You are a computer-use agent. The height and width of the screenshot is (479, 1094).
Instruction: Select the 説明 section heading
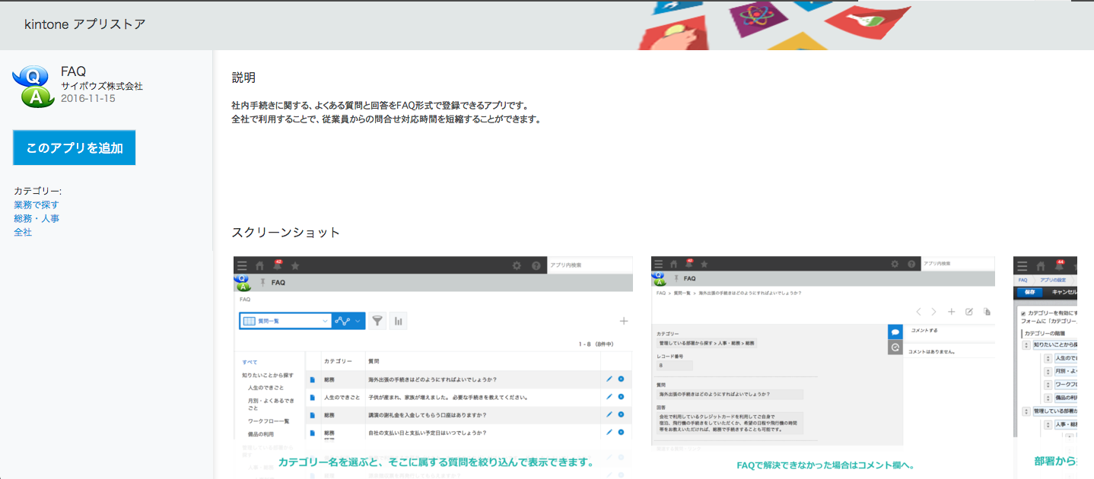[243, 78]
